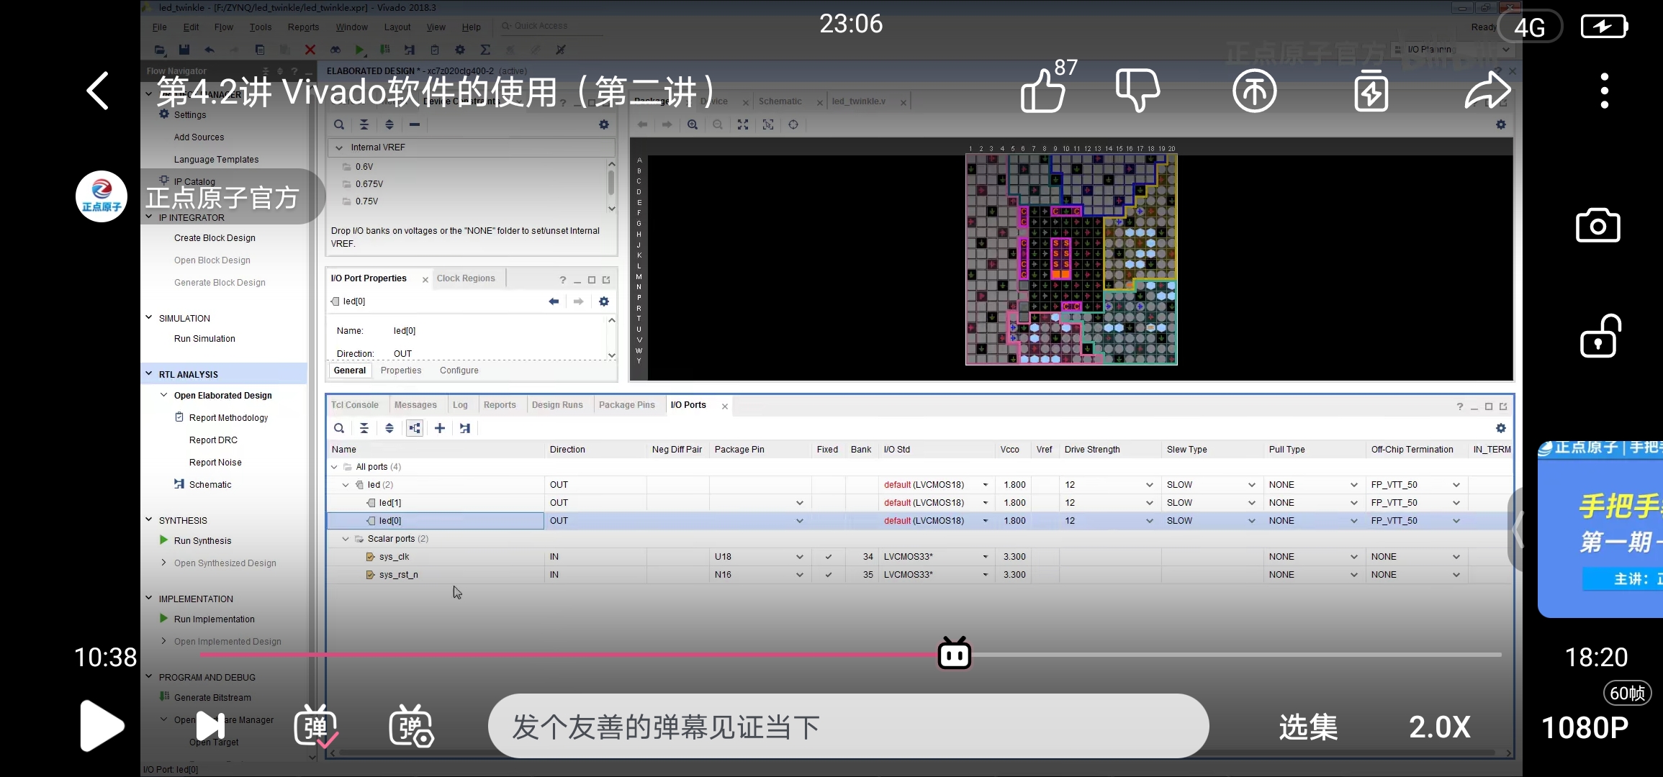This screenshot has width=1663, height=777.
Task: Open the Clock Regions tab
Action: point(466,278)
